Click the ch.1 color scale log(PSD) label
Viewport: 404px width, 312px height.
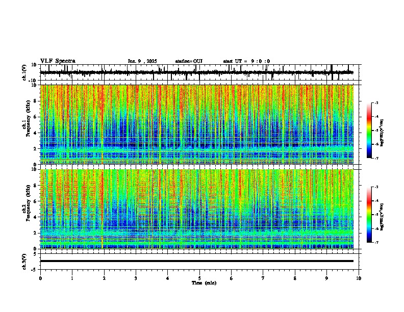[x=382, y=133]
